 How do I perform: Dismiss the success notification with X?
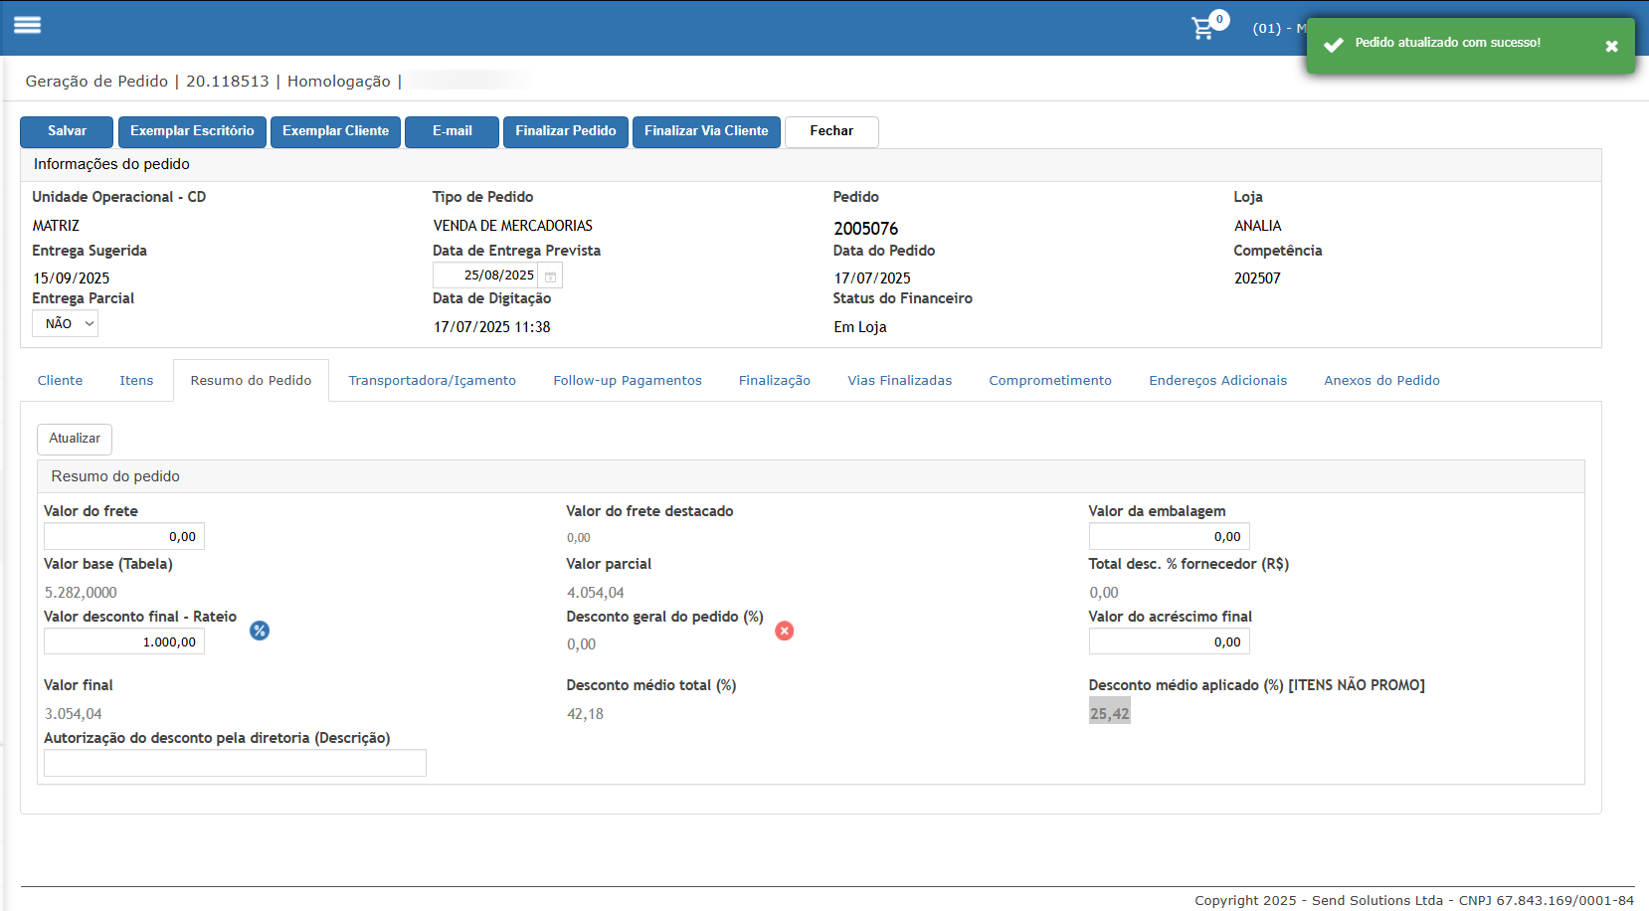(x=1611, y=46)
